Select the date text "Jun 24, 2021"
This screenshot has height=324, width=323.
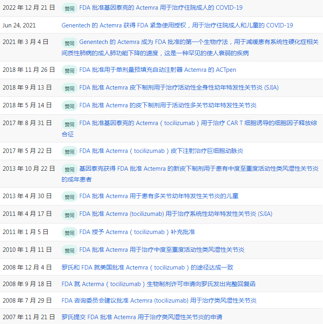pyautogui.click(x=19, y=25)
